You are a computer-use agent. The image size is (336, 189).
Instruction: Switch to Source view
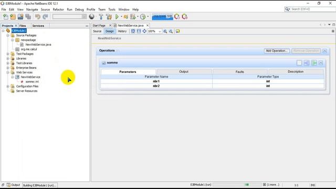(97, 31)
